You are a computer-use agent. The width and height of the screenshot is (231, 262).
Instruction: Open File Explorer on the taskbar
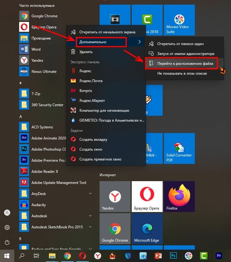pos(52,256)
